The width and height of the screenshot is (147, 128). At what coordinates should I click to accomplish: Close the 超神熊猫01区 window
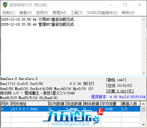click(140, 5)
